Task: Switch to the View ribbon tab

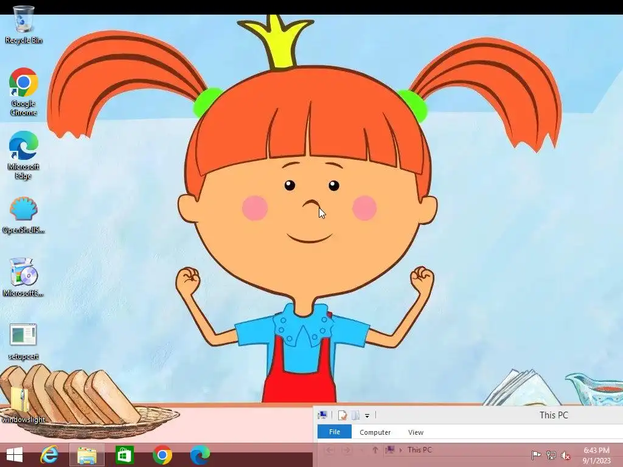Action: click(x=416, y=432)
